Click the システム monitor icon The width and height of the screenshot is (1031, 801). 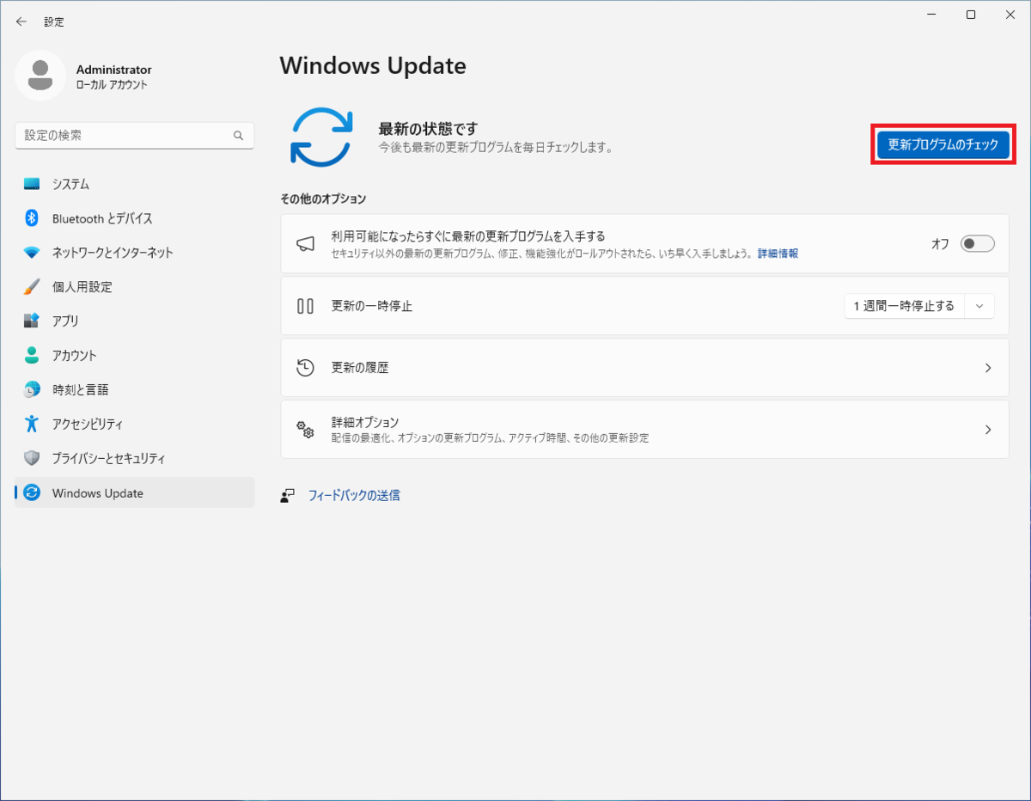32,184
